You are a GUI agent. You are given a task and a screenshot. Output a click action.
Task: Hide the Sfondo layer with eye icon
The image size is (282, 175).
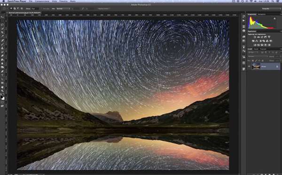[249, 67]
